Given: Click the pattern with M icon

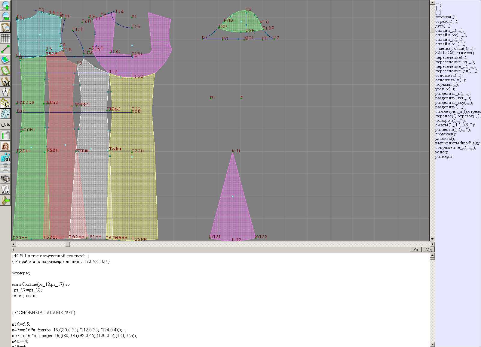Looking at the screenshot, I should click(x=5, y=81).
